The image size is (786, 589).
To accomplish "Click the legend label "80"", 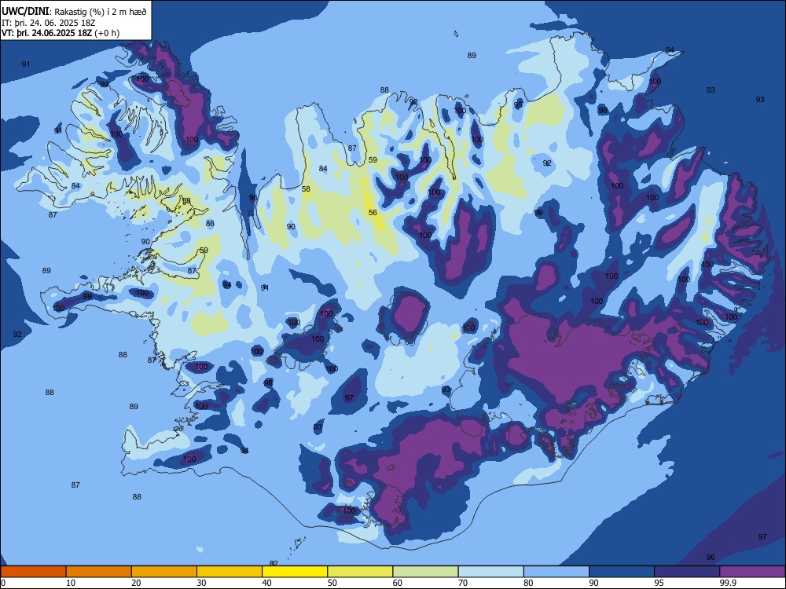I will tap(528, 583).
